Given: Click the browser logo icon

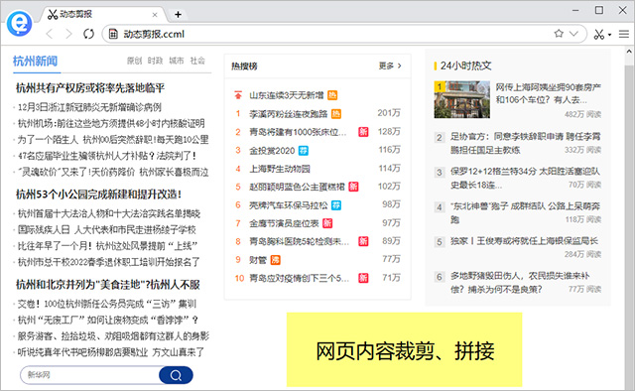Looking at the screenshot, I should click(19, 24).
